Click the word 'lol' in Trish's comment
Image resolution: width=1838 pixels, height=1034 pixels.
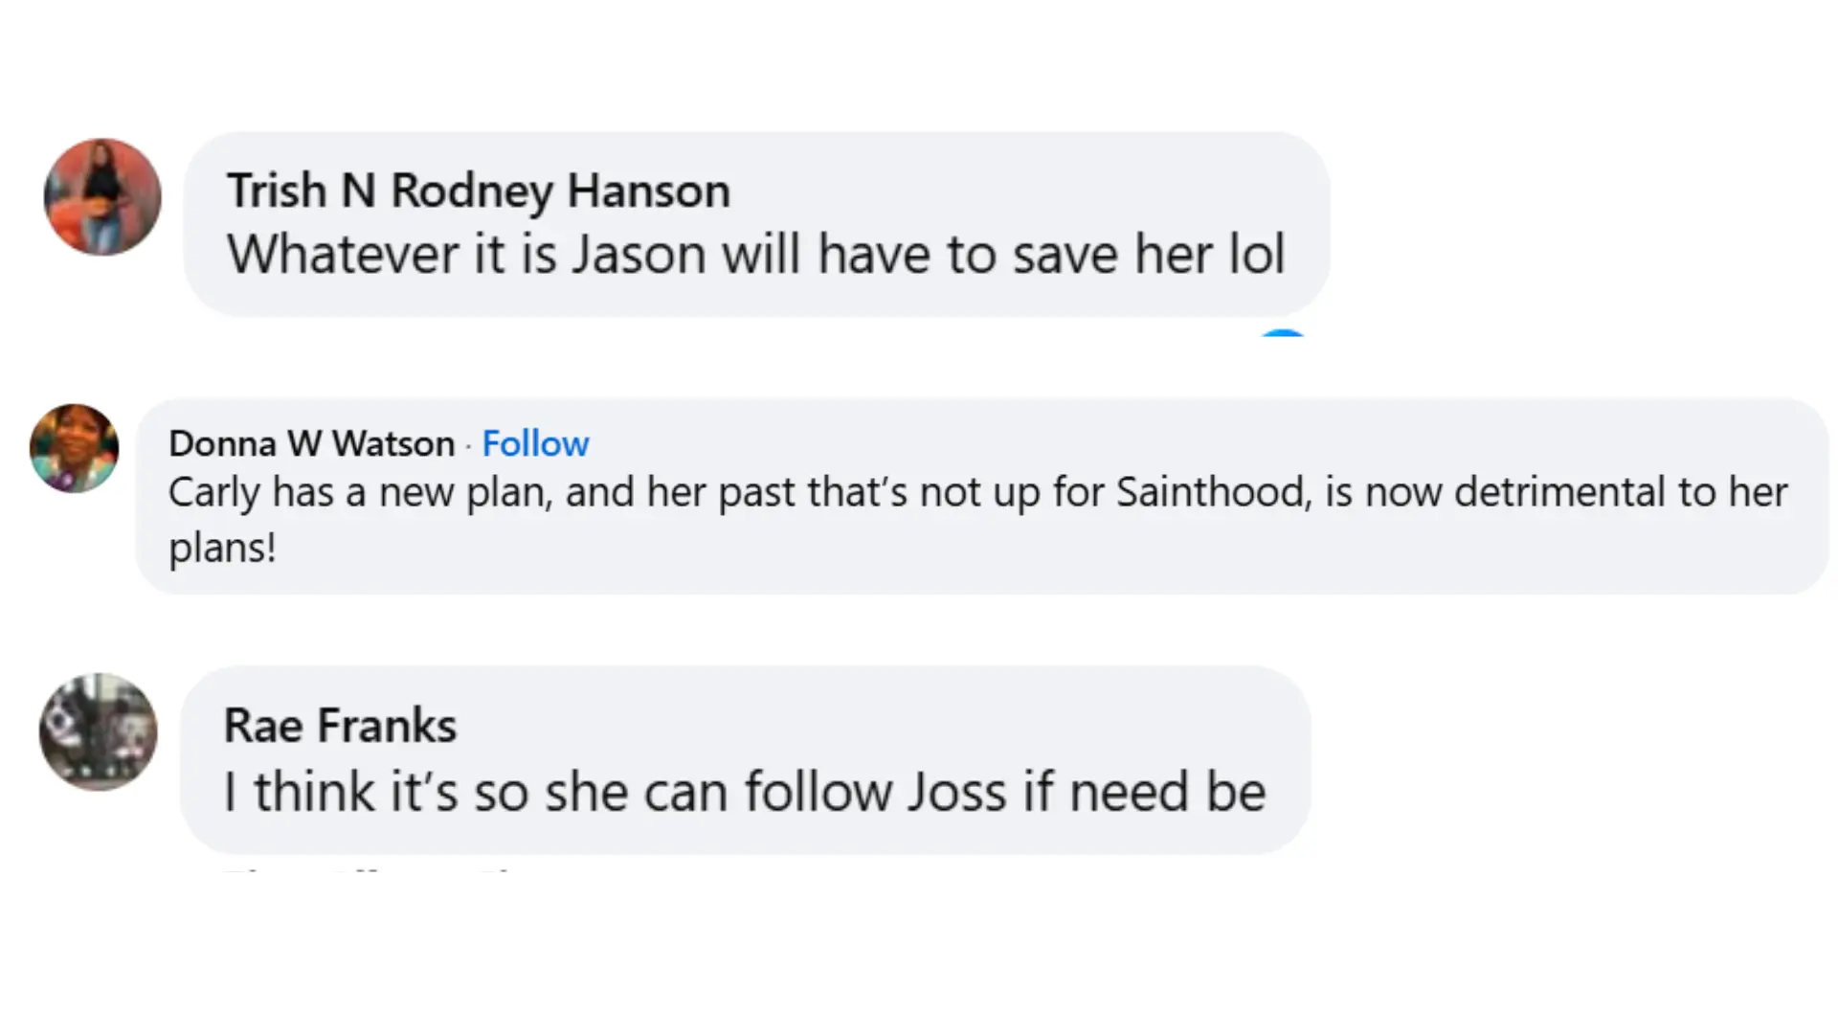pyautogui.click(x=1255, y=255)
